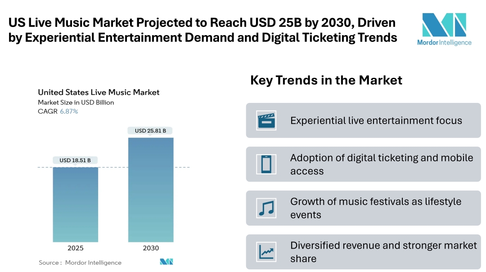Image resolution: width=486 pixels, height=272 pixels.
Task: Click the Source: Mordor Intelligence link
Action: [x=80, y=262]
